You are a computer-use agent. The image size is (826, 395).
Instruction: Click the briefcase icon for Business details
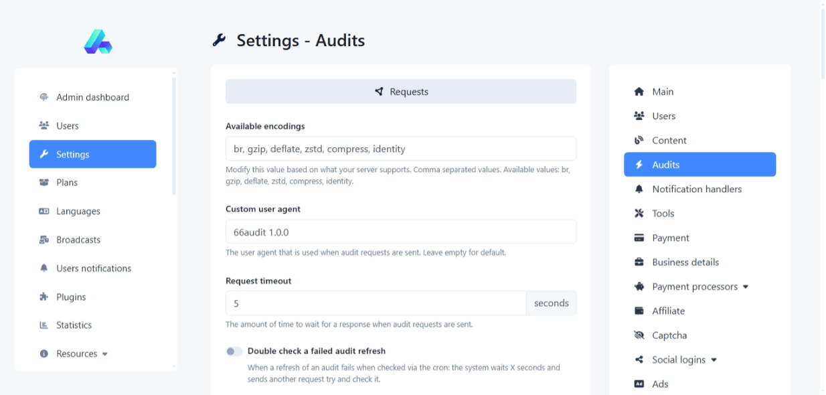point(639,262)
